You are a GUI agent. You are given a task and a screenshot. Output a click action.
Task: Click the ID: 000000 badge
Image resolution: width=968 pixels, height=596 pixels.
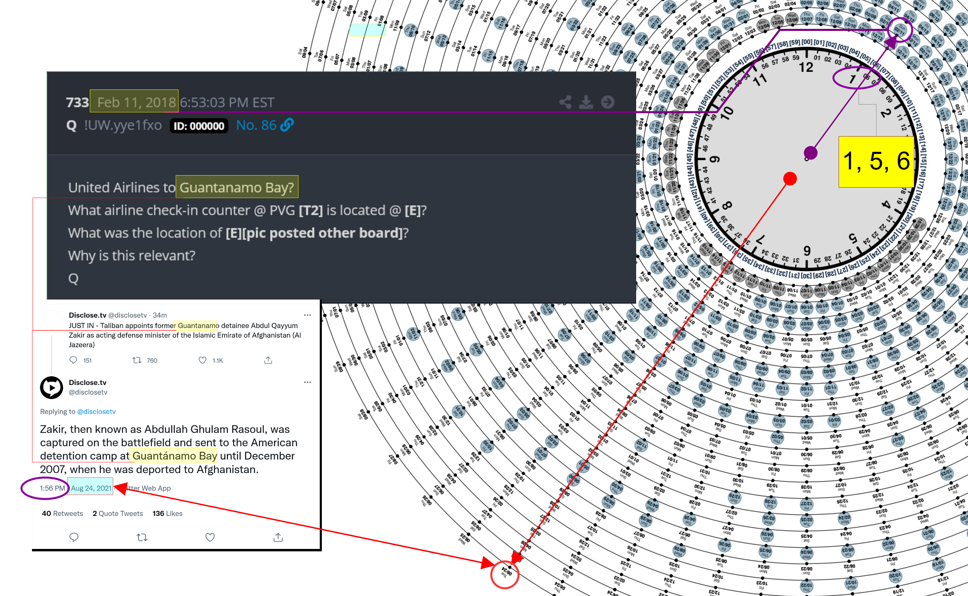click(199, 126)
